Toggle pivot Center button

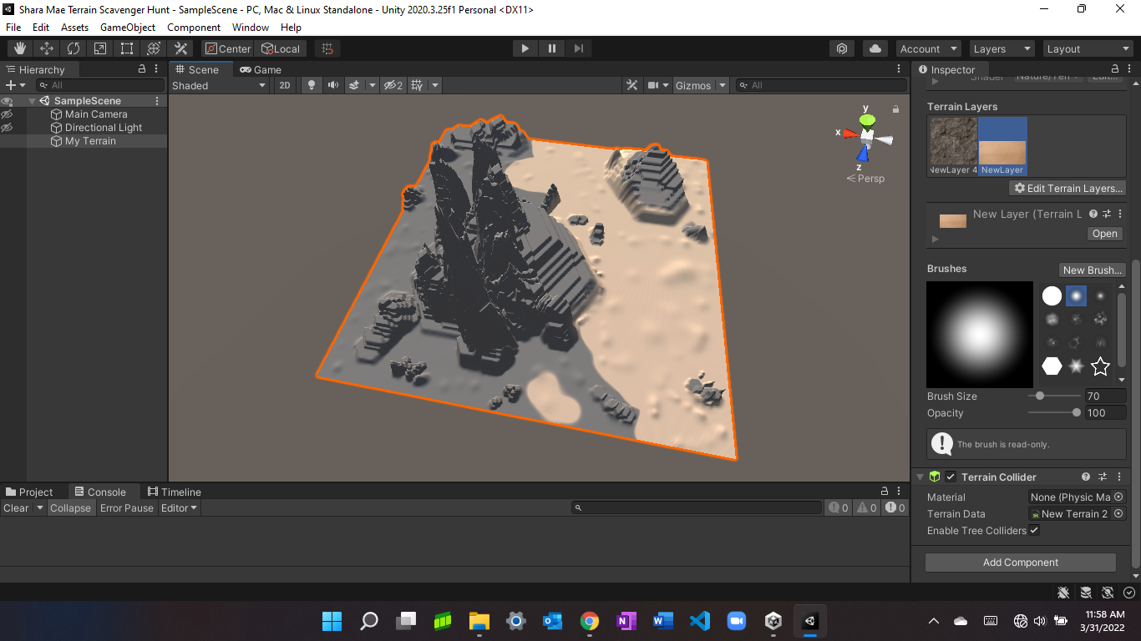click(x=228, y=48)
